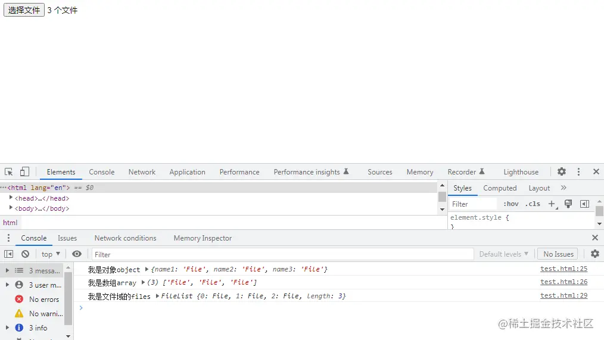Click the elements panel scrollbar down arrow

[442, 210]
